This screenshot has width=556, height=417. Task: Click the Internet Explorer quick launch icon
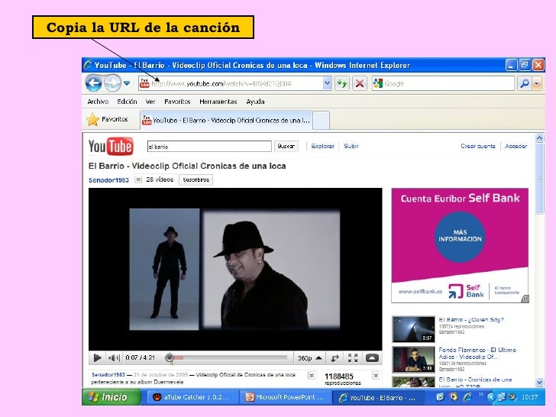tap(467, 397)
